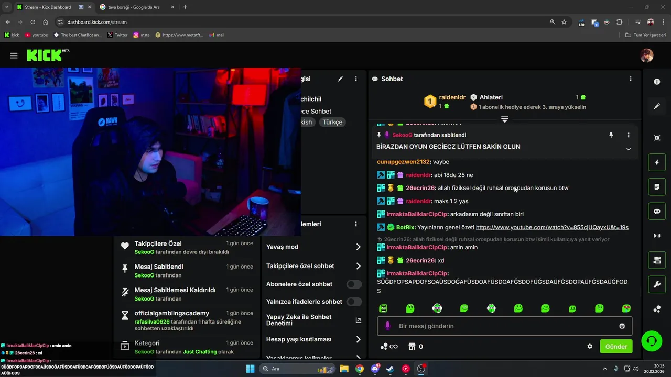Click the Ahlateri leaderboard name
671x377 pixels.
491,97
